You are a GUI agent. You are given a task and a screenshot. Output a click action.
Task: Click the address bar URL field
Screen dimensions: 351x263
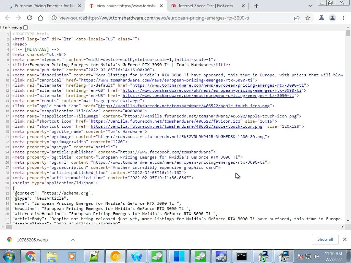click(154, 18)
